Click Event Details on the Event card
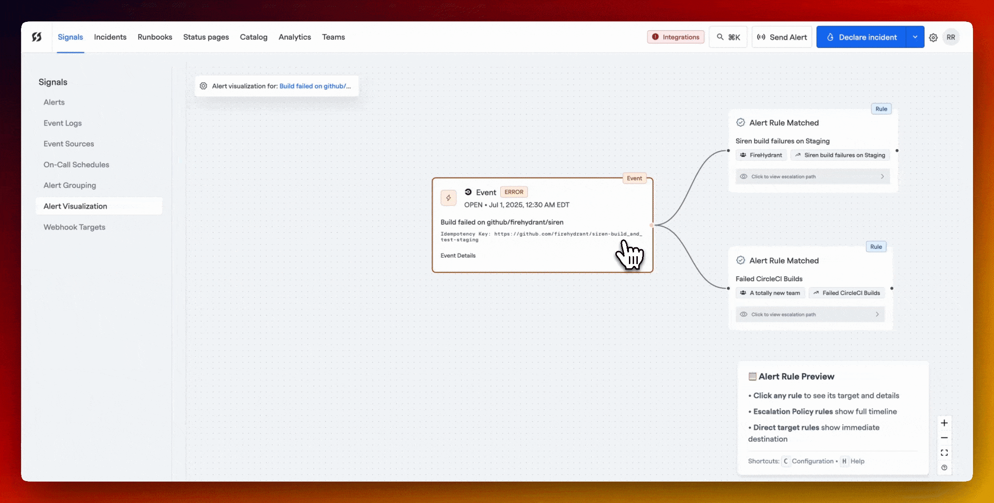The height and width of the screenshot is (503, 994). click(458, 256)
